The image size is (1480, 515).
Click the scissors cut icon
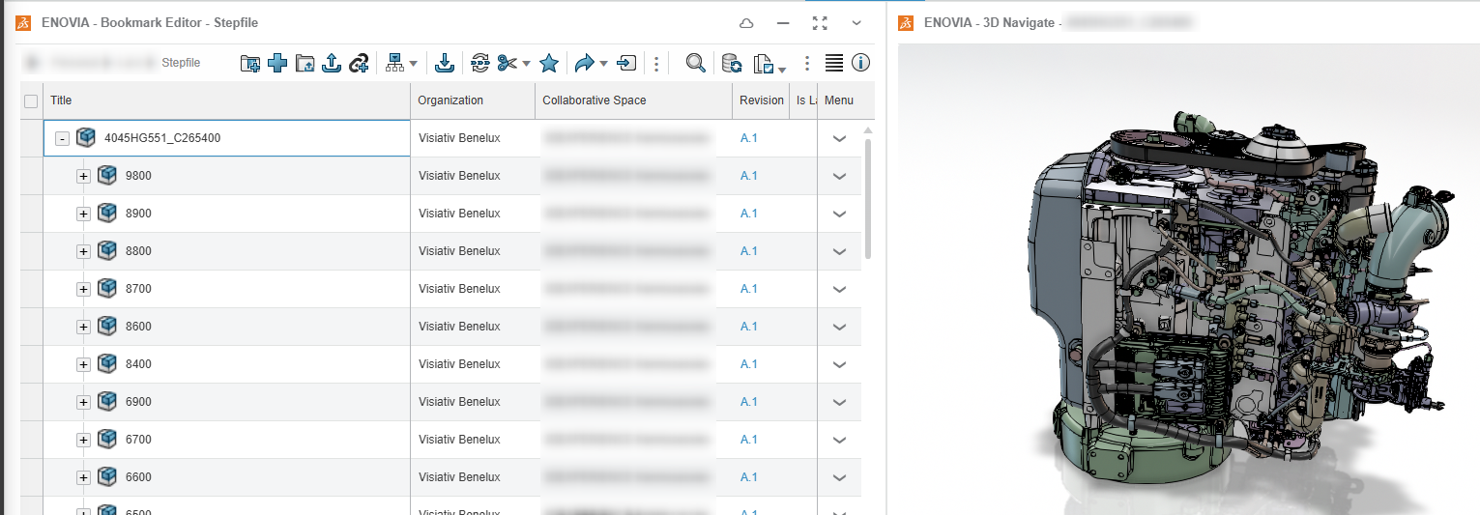click(x=507, y=64)
